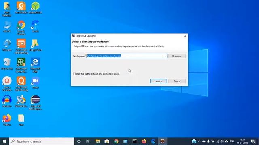259x145 pixels.
Task: Open the Action Center notifications icon
Action: coord(253,141)
